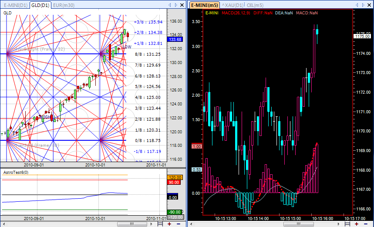Screen dimensions: 374x227
Task: Switch to the ^XAU(D1) tab
Action: pyautogui.click(x=232, y=5)
